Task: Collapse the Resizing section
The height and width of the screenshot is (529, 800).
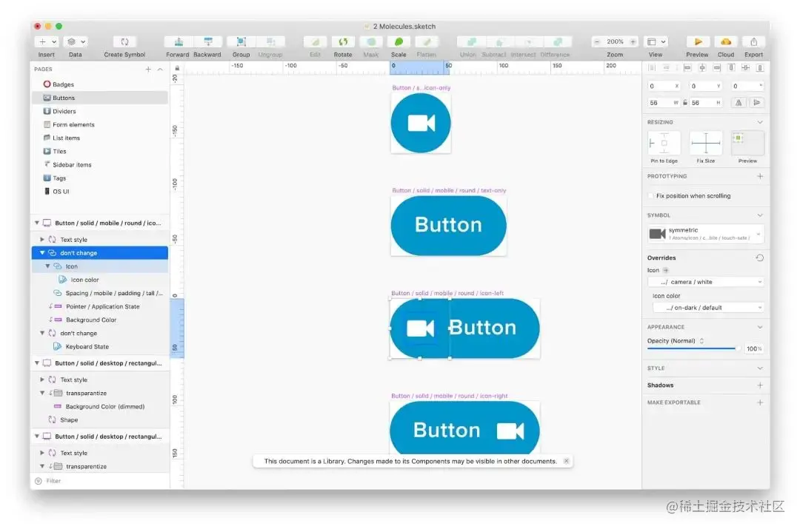Action: point(760,122)
